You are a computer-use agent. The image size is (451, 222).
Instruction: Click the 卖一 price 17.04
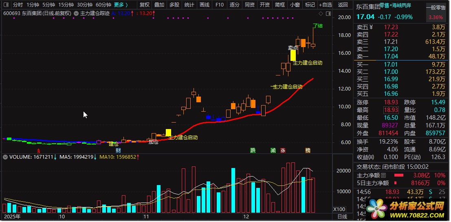391,56
